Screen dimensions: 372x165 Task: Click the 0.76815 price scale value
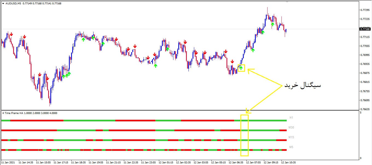365,82
